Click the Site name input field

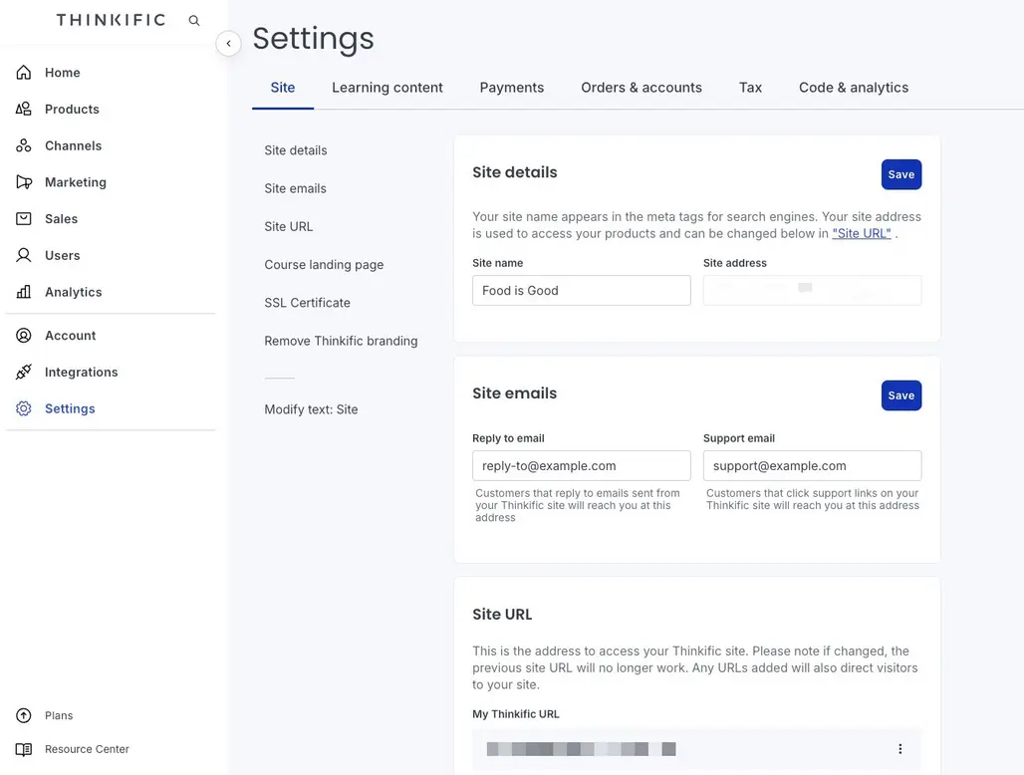tap(581, 291)
